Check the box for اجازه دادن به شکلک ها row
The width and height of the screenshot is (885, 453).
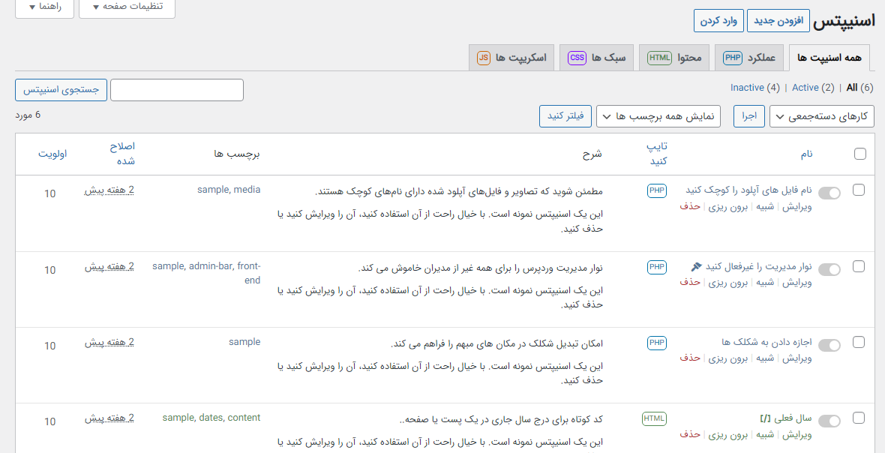tap(859, 342)
